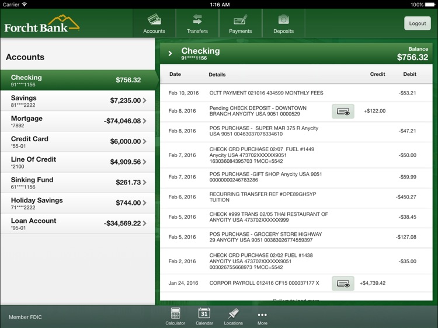Click the -$53.21 debit amount
The image size is (438, 328).
click(x=407, y=93)
